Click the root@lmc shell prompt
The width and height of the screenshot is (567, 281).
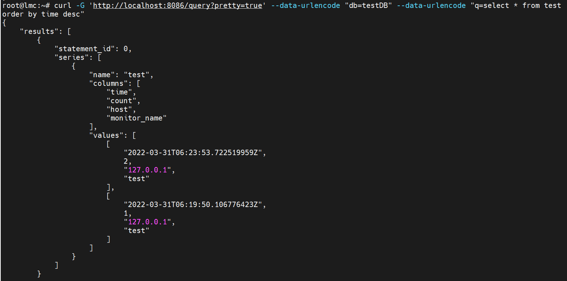click(x=26, y=5)
